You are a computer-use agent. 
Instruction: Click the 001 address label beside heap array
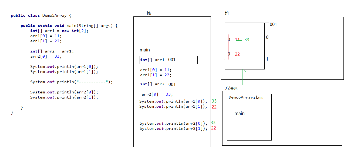273,24
